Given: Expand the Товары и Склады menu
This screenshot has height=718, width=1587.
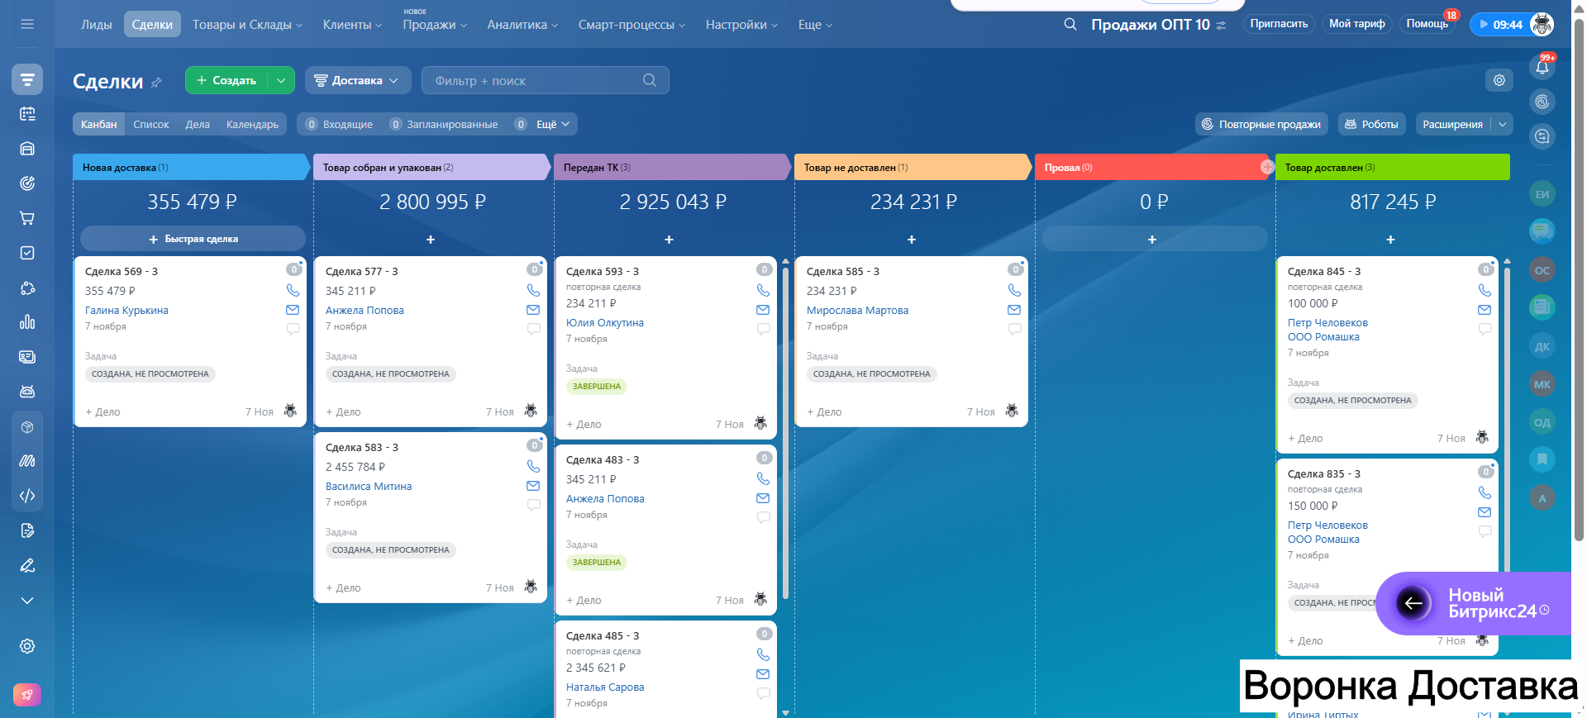Looking at the screenshot, I should [247, 25].
